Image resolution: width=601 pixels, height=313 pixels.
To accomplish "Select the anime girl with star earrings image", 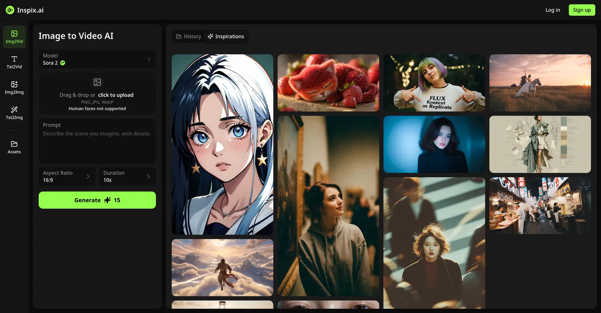I will [x=222, y=144].
